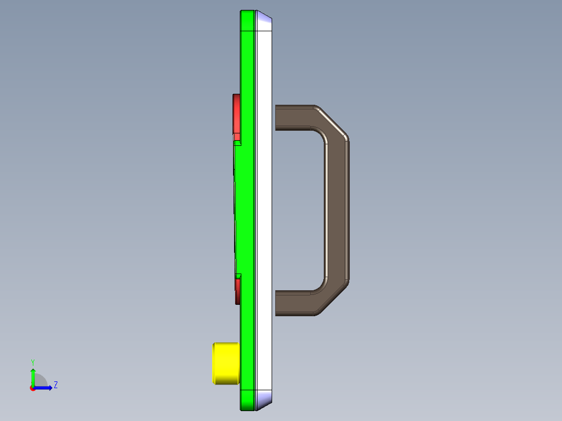This screenshot has width=562, height=421.
Task: Pick the lower chamfered corner of handle
Action: pos(334,297)
